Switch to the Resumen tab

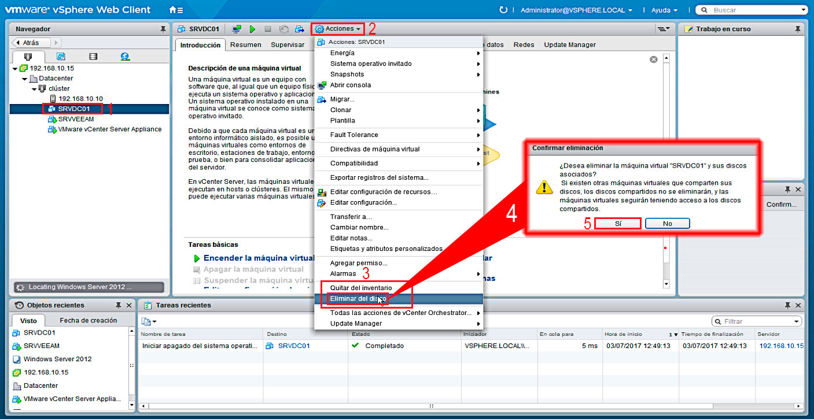(245, 44)
